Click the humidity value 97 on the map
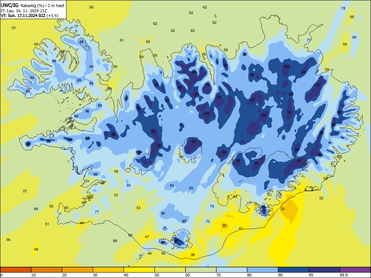Screen dimensions: 371x278 tap(167, 101)
